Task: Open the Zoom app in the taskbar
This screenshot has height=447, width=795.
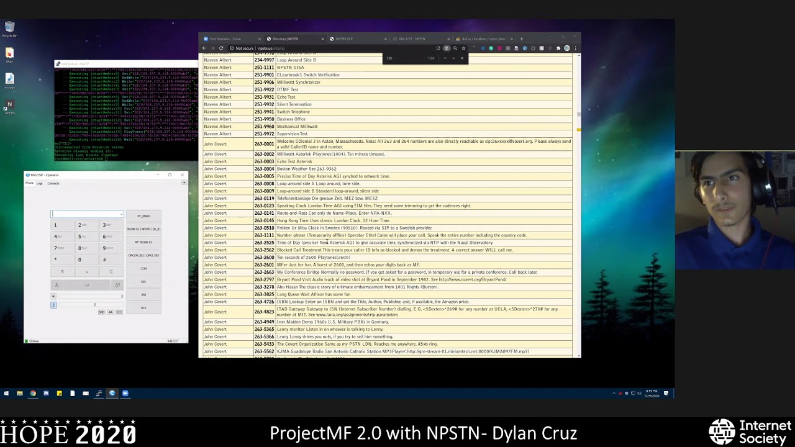Action: (125, 393)
